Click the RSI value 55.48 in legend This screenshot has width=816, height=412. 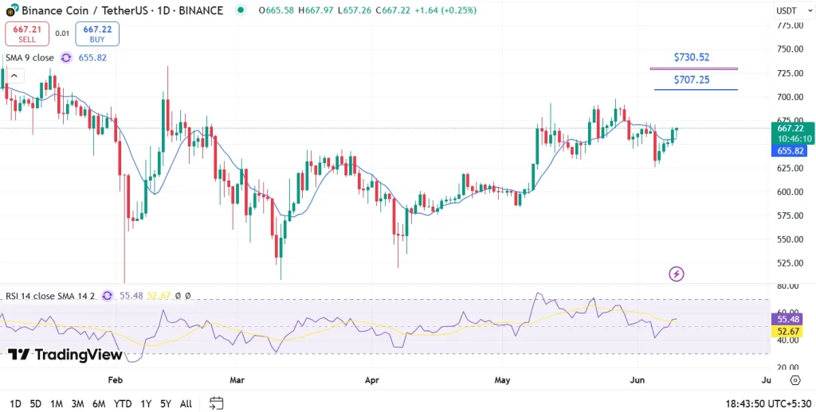click(x=131, y=296)
